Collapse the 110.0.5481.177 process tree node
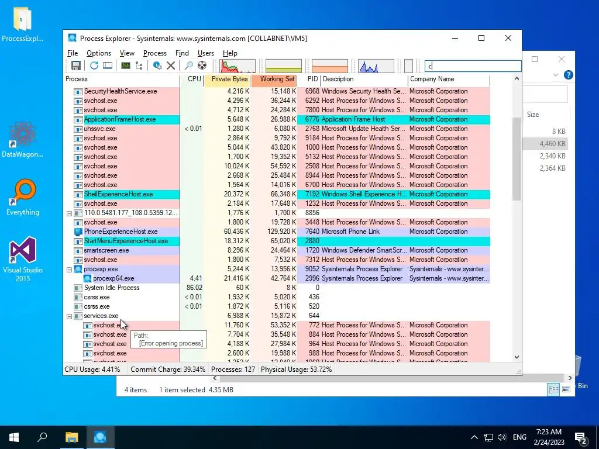Image resolution: width=599 pixels, height=449 pixels. [x=69, y=213]
